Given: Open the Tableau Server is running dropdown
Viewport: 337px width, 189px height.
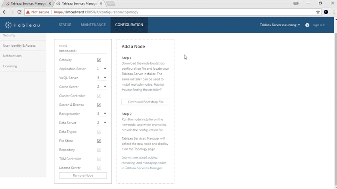Looking at the screenshot, I should click(x=280, y=25).
